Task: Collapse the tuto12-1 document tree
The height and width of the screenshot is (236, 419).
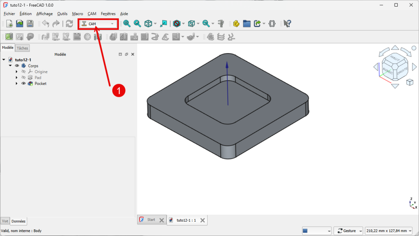Action: click(x=4, y=60)
